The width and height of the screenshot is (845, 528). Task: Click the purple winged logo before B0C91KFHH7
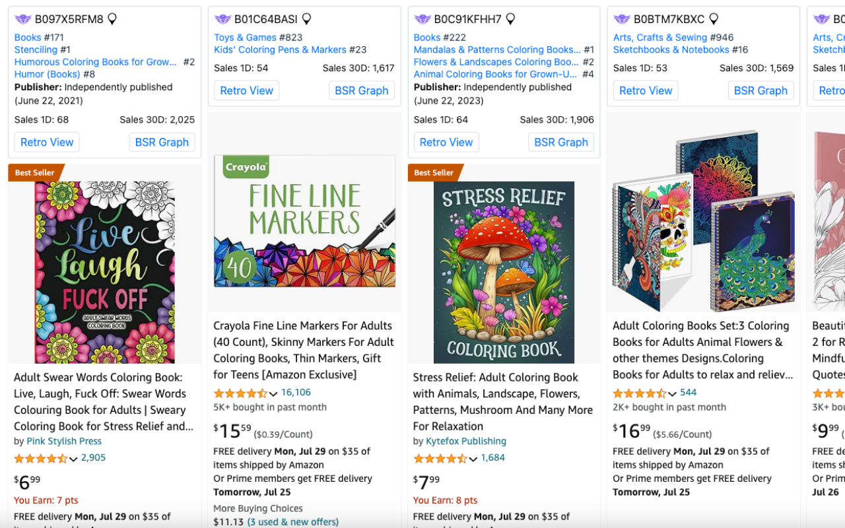point(422,19)
